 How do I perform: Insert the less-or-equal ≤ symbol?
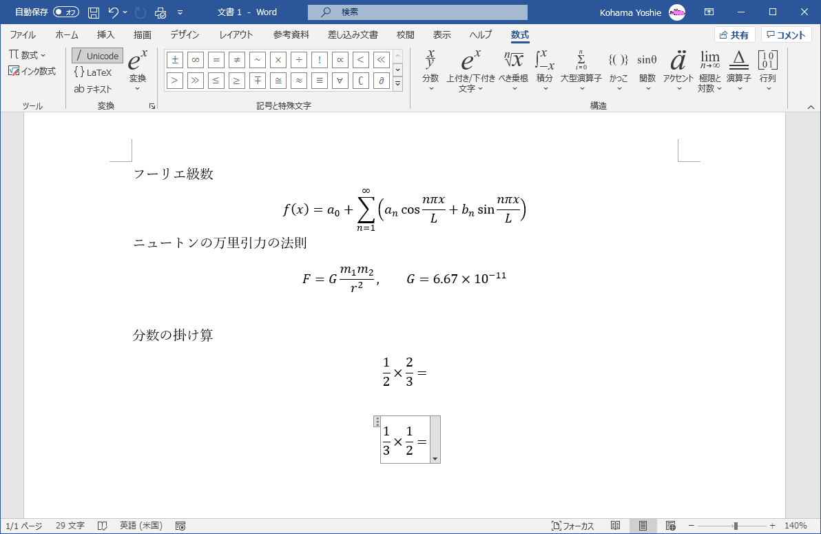[x=216, y=81]
